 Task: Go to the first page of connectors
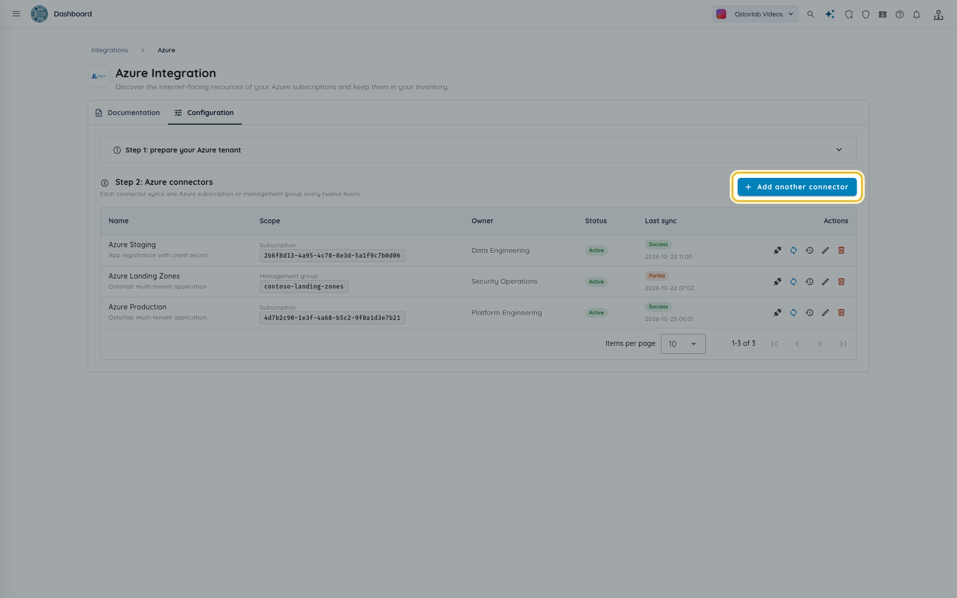775,344
